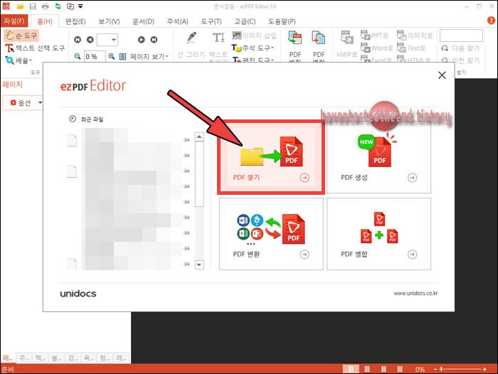This screenshot has width=498, height=374.
Task: Click the orange help question mark icon
Action: (x=491, y=21)
